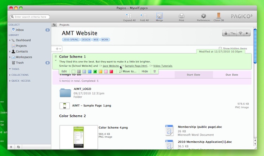Click the Close DB door icon
264x156 pixels.
(x=219, y=15)
